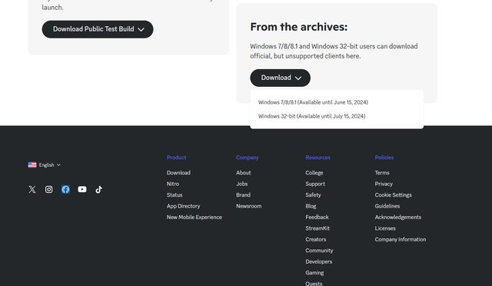Open Cookie Settings footer link
492x286 pixels.
point(393,195)
